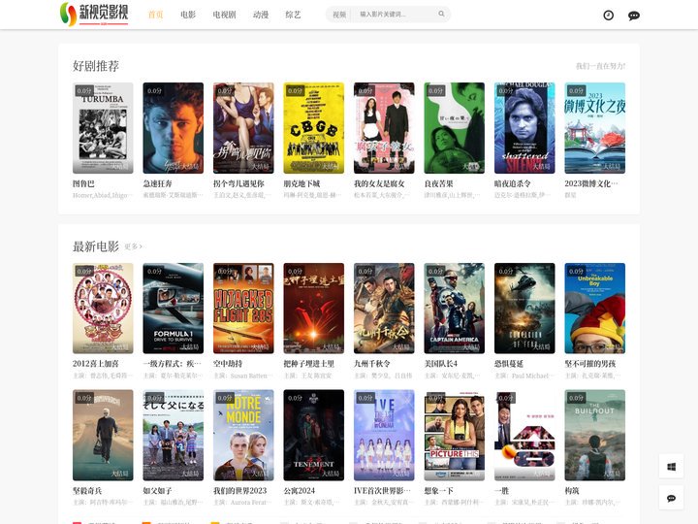Open the Shattered Silence poster
Image resolution: width=698 pixels, height=524 pixels.
[x=524, y=128]
